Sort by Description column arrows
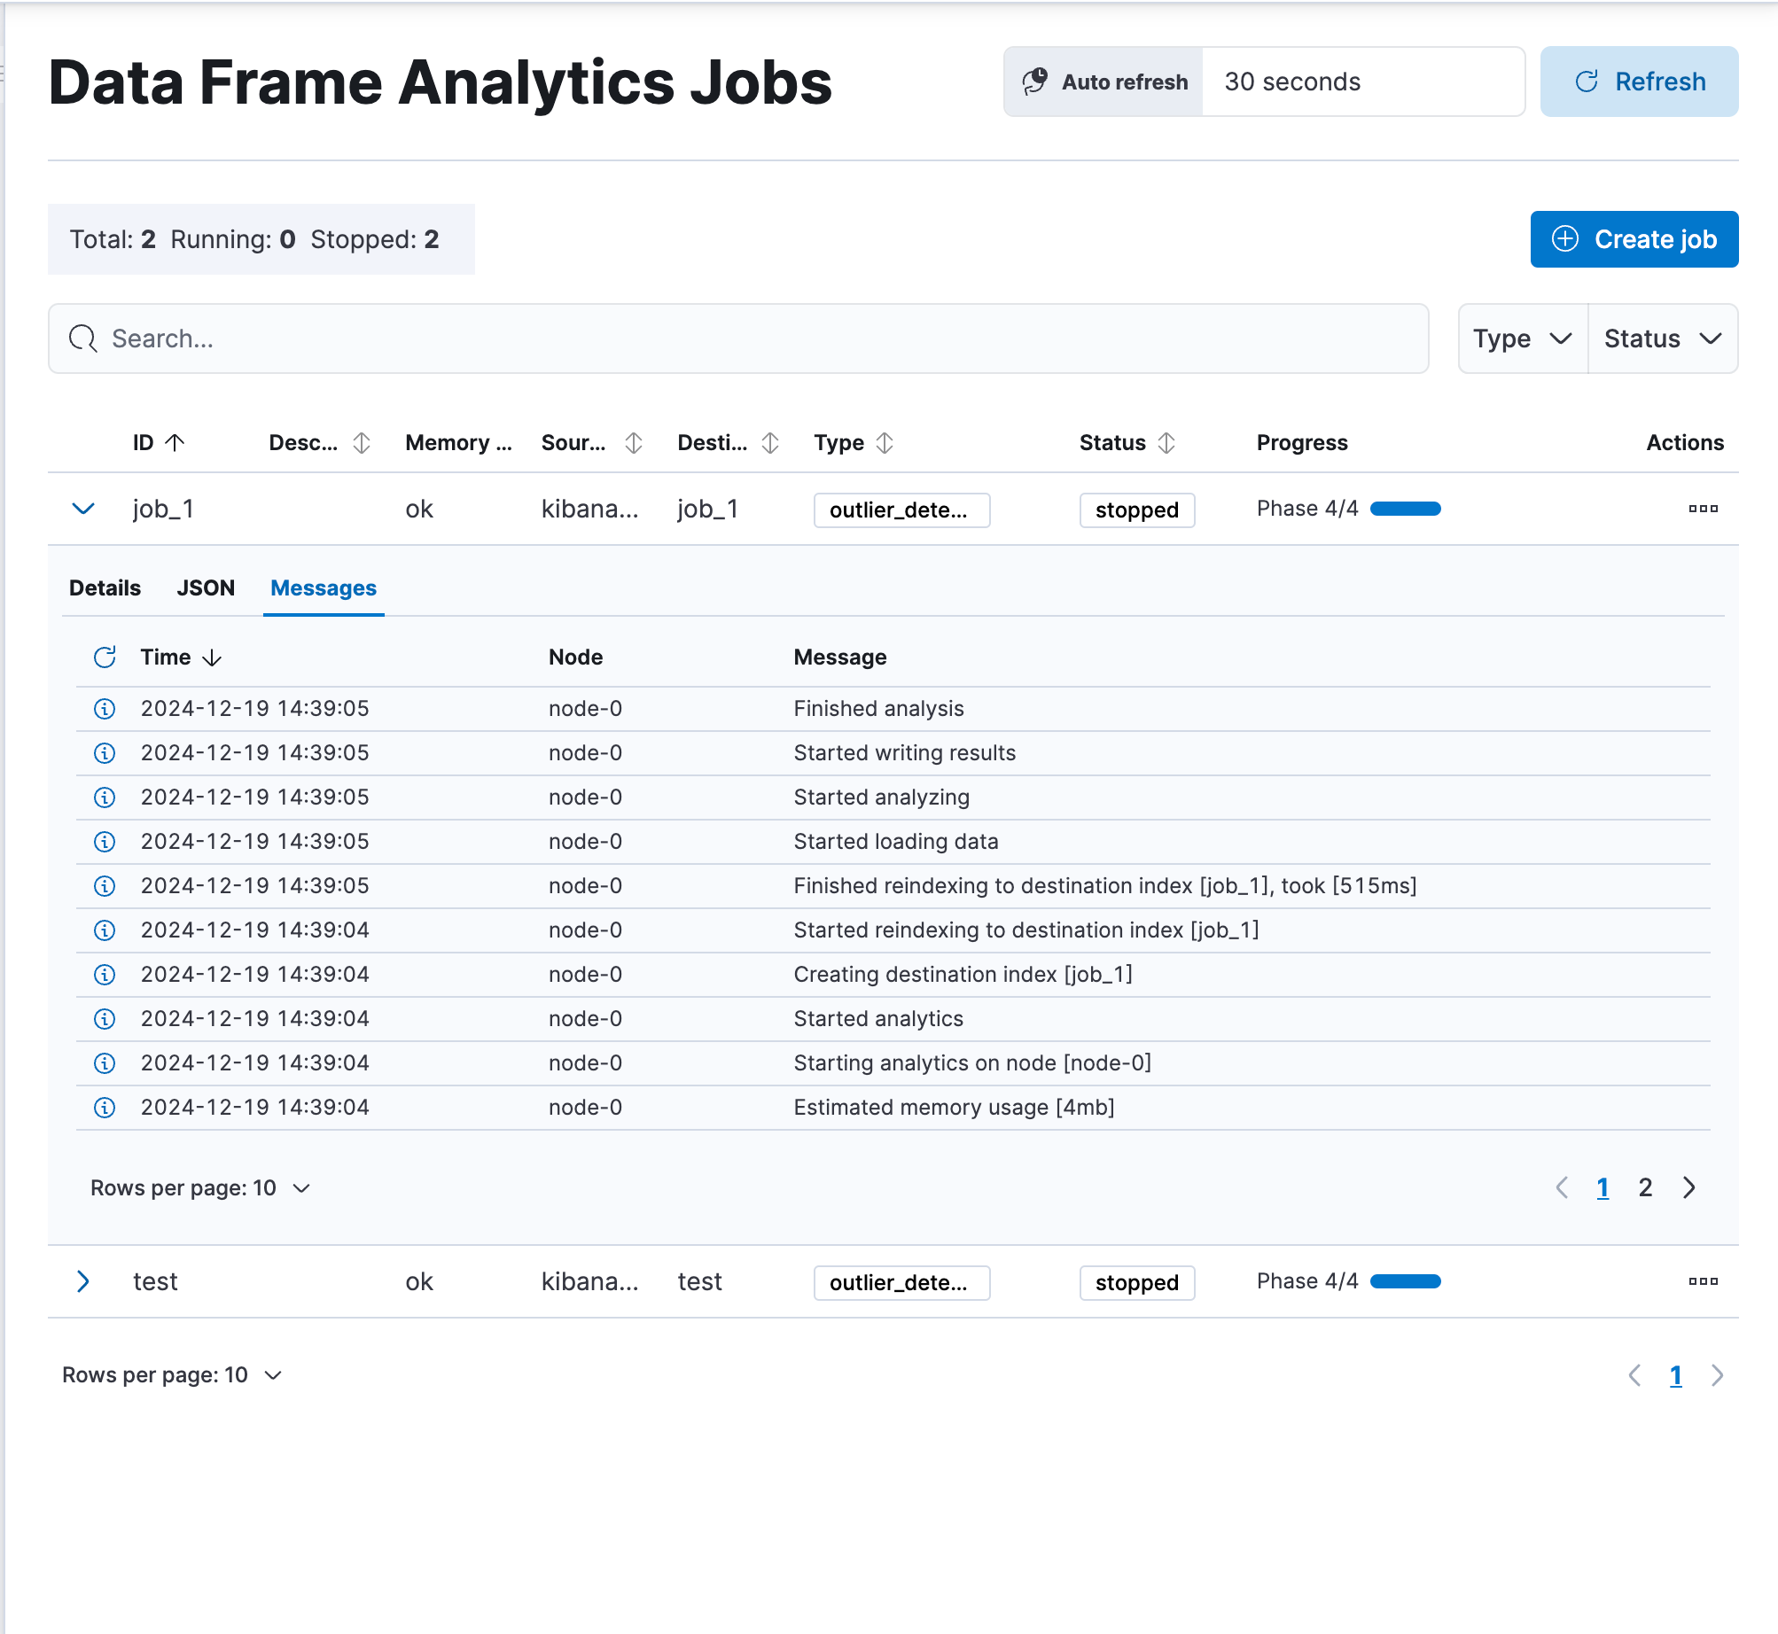 [x=362, y=442]
